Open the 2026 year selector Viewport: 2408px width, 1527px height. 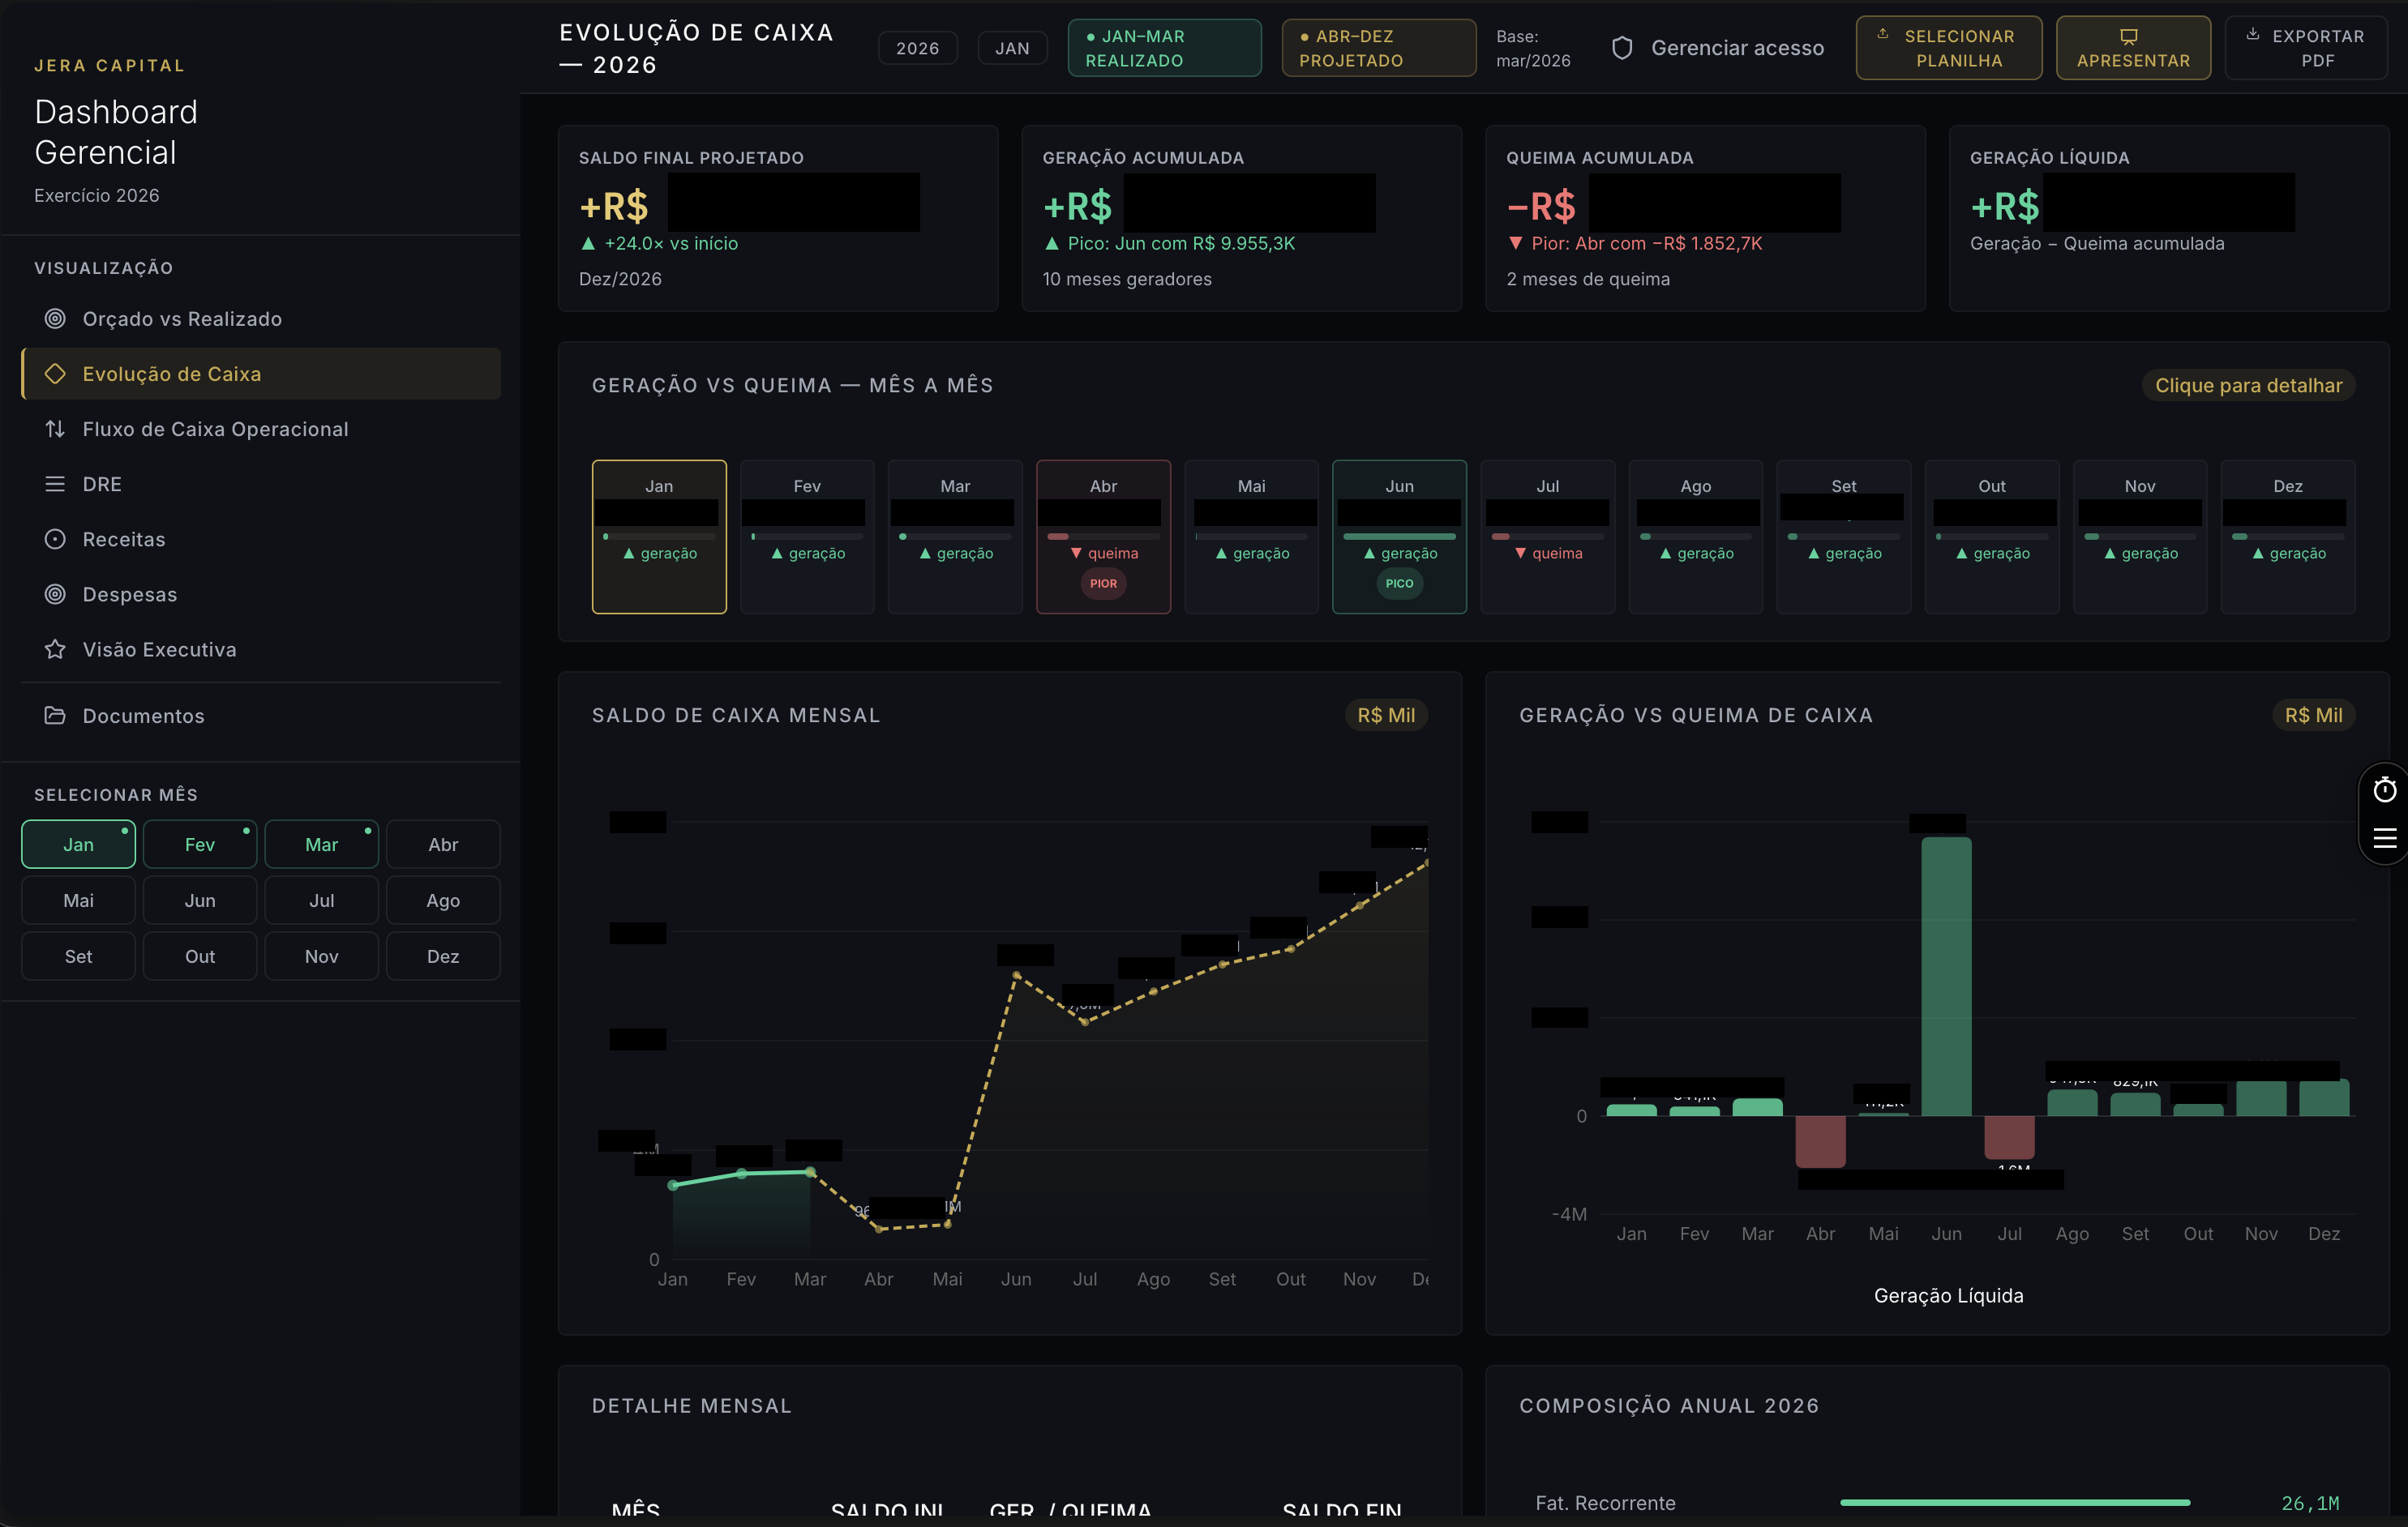click(917, 47)
